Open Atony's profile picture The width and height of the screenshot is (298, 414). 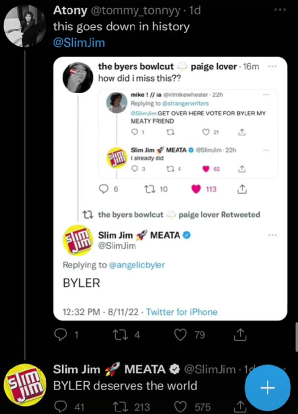tap(24, 26)
